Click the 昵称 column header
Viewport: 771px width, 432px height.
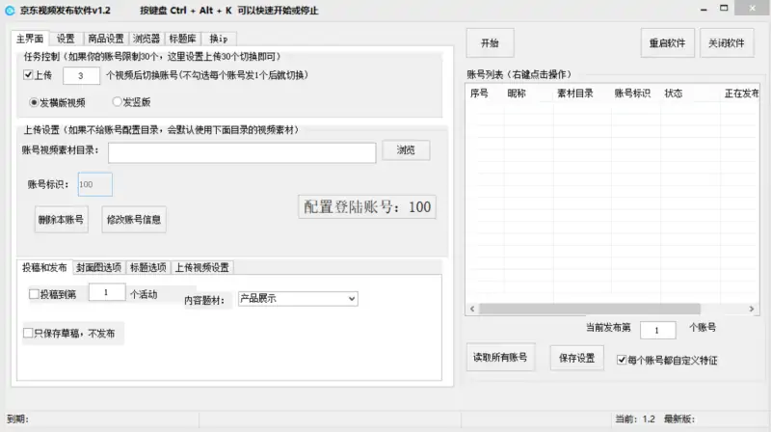(x=517, y=94)
